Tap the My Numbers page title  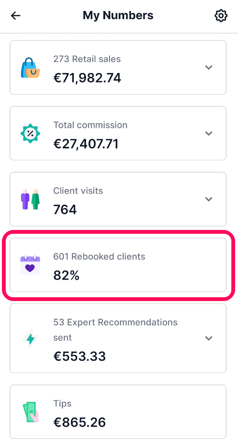pos(118,15)
